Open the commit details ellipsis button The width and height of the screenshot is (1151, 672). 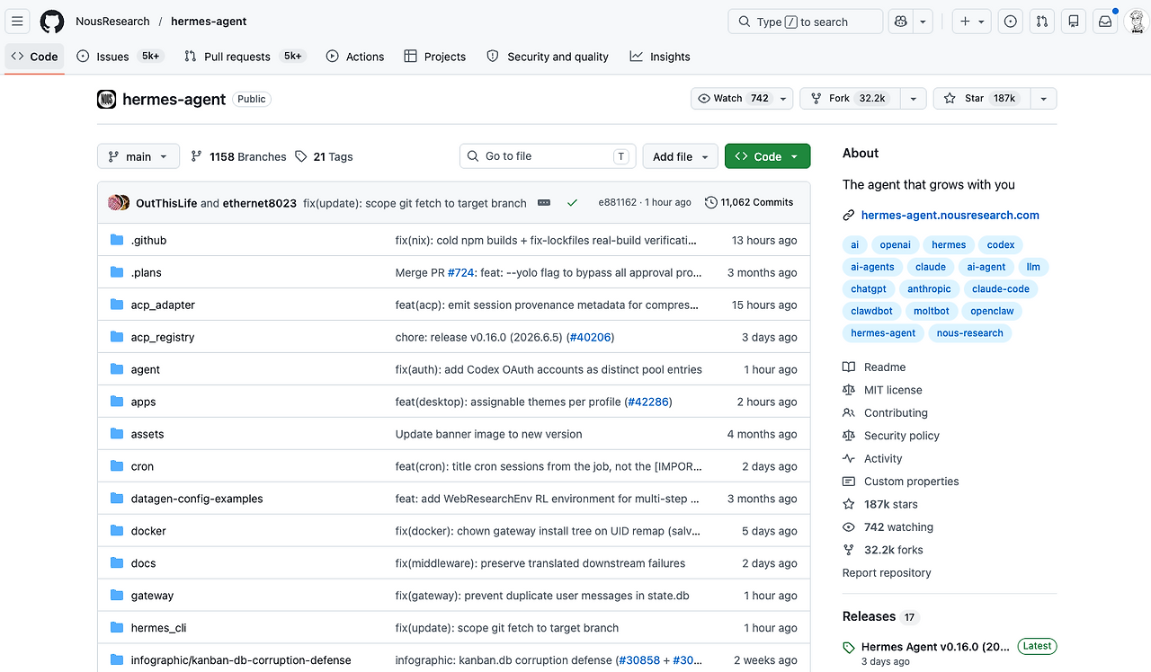click(x=544, y=203)
